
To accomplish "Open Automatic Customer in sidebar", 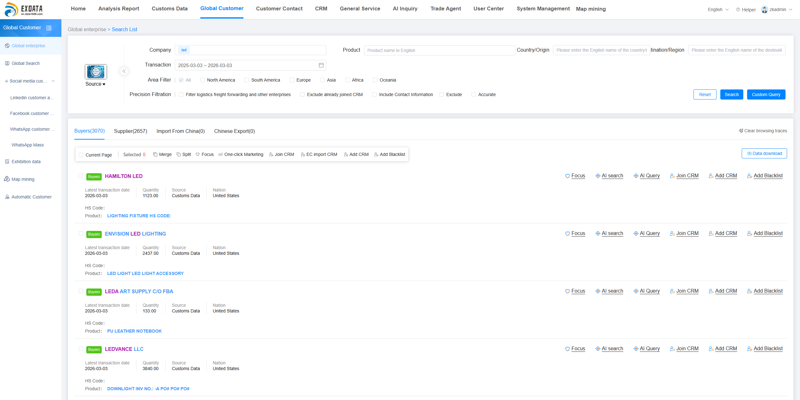I will coord(31,197).
